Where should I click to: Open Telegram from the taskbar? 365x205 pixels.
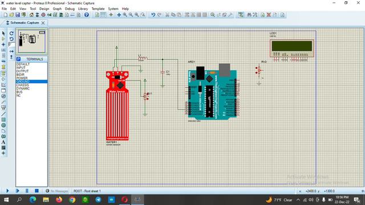click(98, 200)
